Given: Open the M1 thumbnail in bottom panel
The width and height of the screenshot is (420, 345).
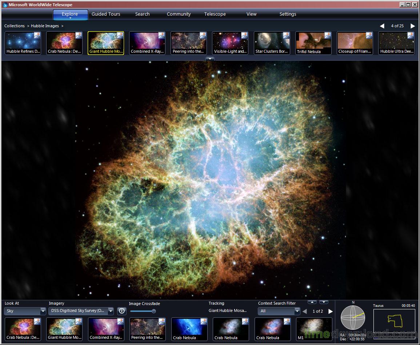Looking at the screenshot, I should pyautogui.click(x=314, y=329).
